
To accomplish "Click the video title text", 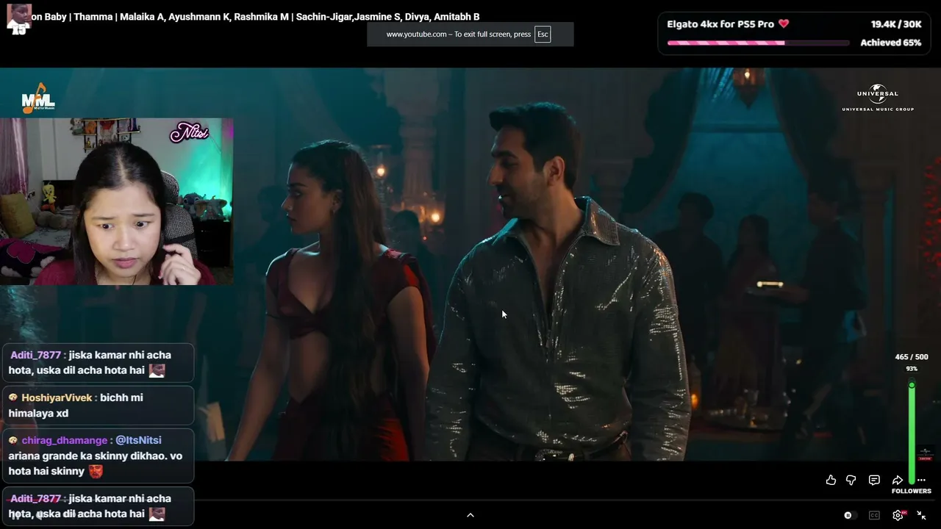I will click(x=255, y=17).
